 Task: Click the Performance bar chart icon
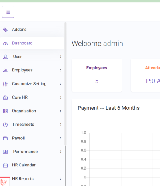pos(6,152)
